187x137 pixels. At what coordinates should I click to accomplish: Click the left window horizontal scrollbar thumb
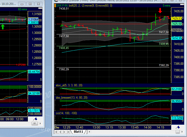tap(35, 123)
